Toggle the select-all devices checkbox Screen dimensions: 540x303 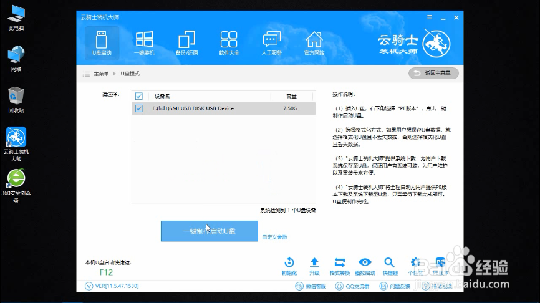139,96
